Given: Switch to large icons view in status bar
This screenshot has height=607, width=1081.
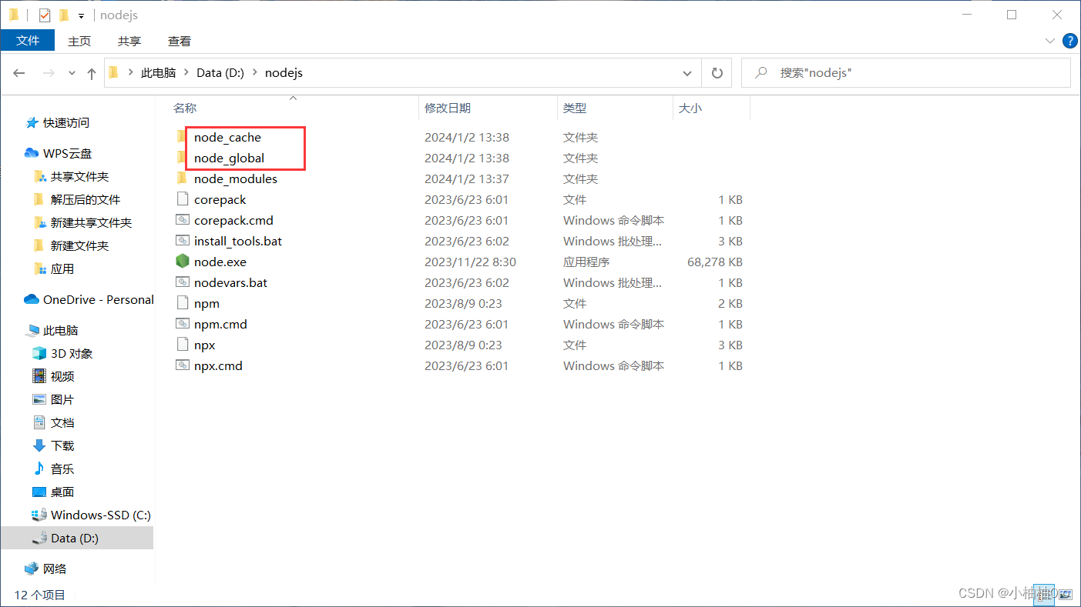Looking at the screenshot, I should pos(1064,594).
